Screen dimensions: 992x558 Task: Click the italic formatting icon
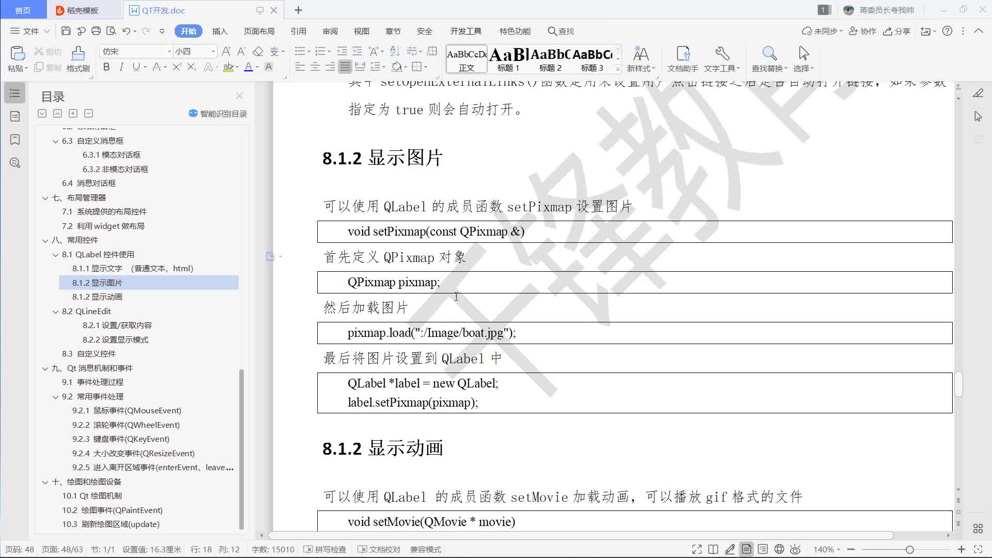coord(121,67)
